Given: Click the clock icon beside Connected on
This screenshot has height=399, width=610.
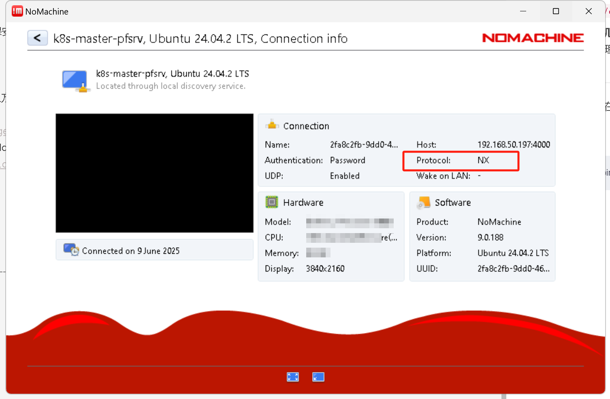Looking at the screenshot, I should coord(71,250).
